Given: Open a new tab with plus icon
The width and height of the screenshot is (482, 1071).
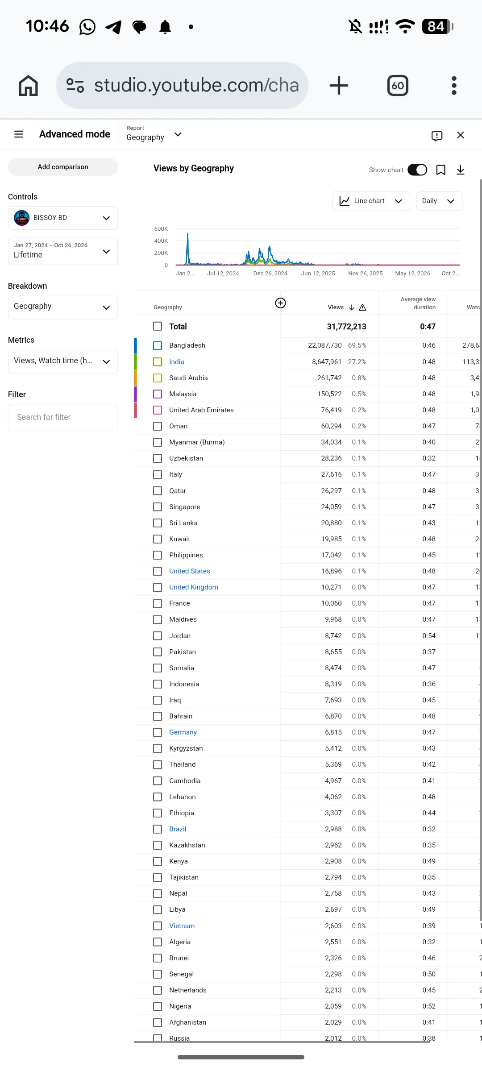Looking at the screenshot, I should (x=339, y=85).
